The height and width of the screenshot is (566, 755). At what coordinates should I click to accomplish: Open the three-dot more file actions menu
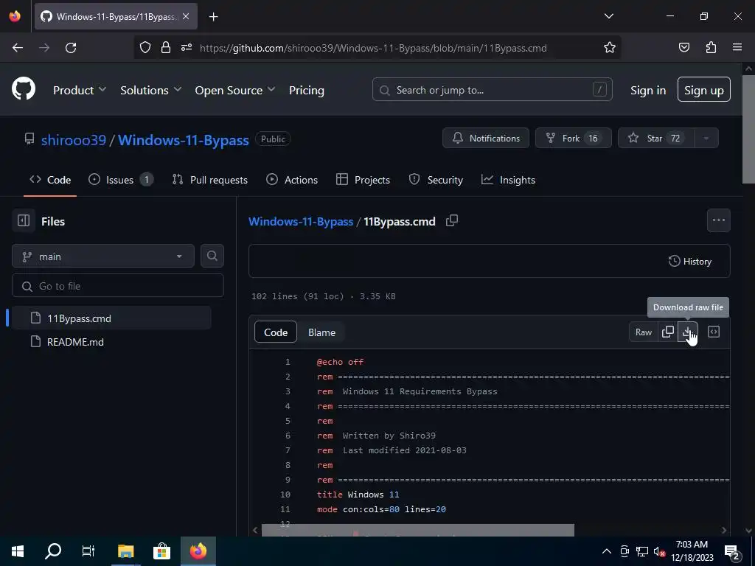point(718,220)
